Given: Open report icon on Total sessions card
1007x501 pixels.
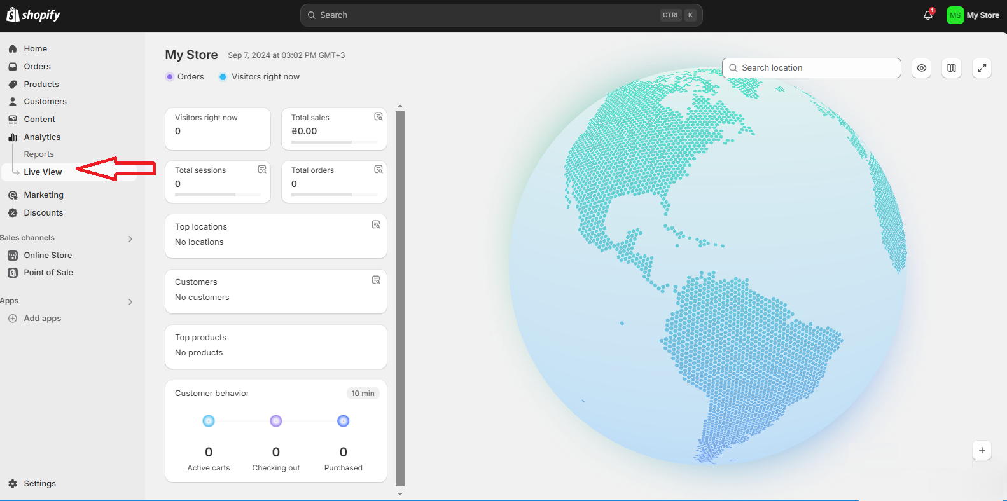Looking at the screenshot, I should point(262,169).
